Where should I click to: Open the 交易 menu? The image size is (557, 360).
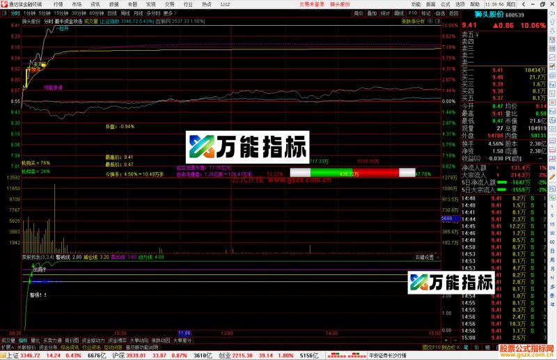(x=169, y=4)
